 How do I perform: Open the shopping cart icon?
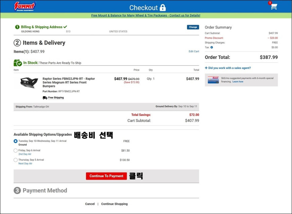(274, 7)
